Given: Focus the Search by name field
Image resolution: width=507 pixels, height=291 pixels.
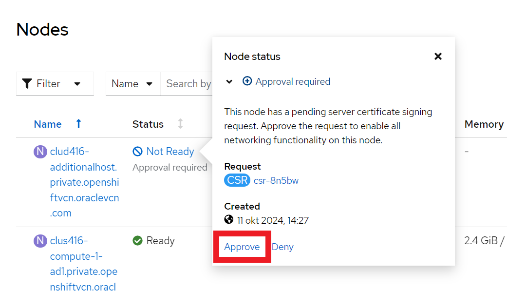Looking at the screenshot, I should click(187, 84).
